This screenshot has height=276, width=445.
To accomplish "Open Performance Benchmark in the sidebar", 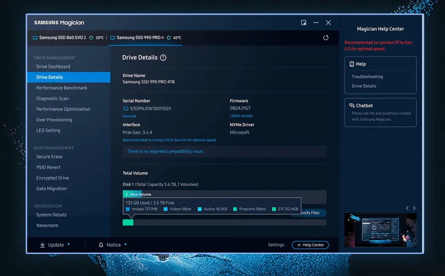I will pyautogui.click(x=62, y=88).
